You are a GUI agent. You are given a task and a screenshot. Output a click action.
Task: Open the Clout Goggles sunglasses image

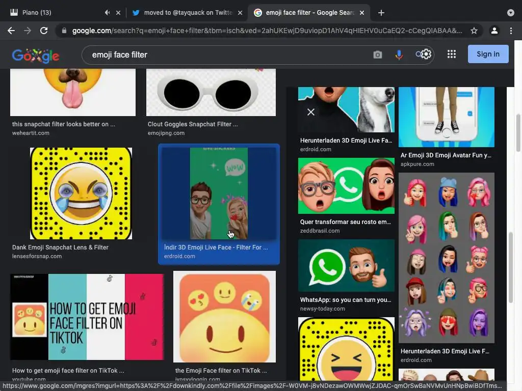(211, 92)
